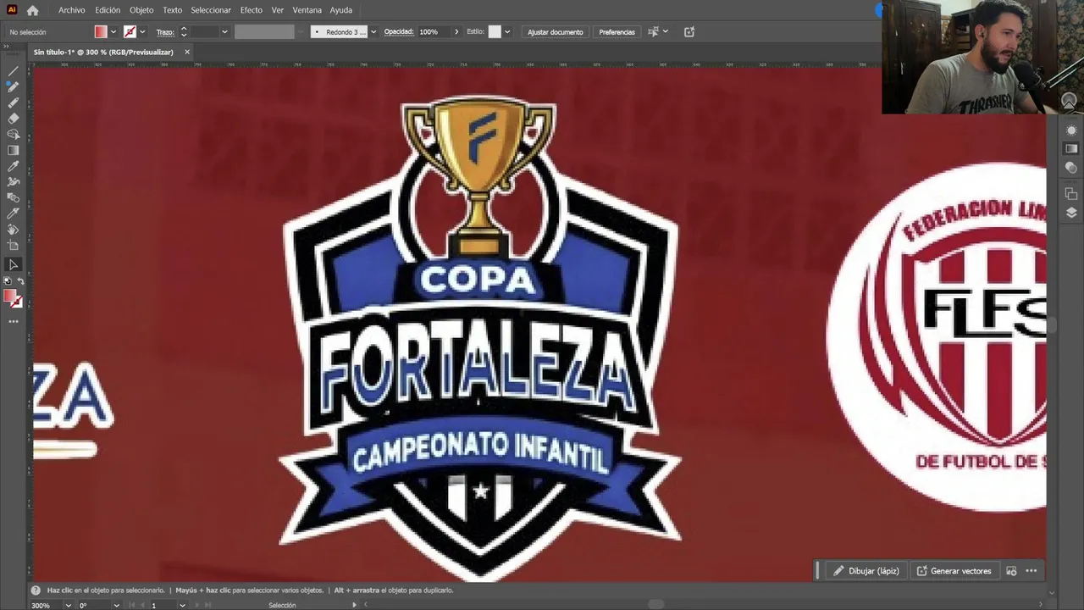Select the Pencil tool with blue dot
This screenshot has height=610, width=1084.
pos(13,86)
